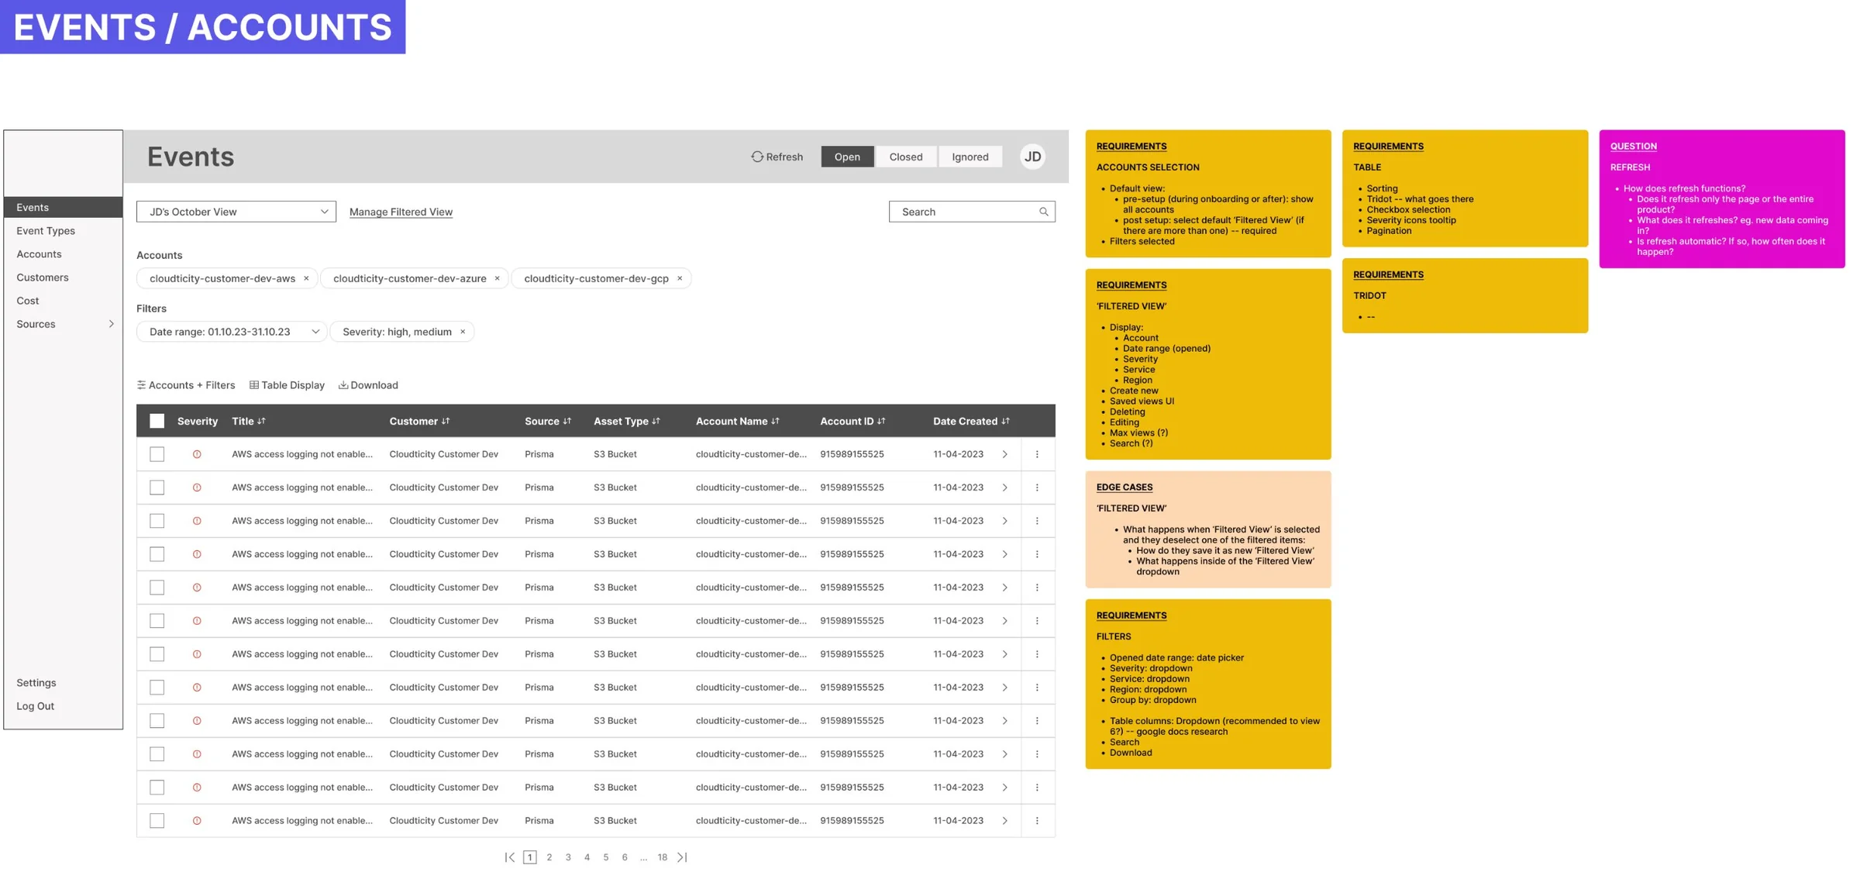Open three-dot menu of first event row
The image size is (1860, 872).
tap(1037, 454)
